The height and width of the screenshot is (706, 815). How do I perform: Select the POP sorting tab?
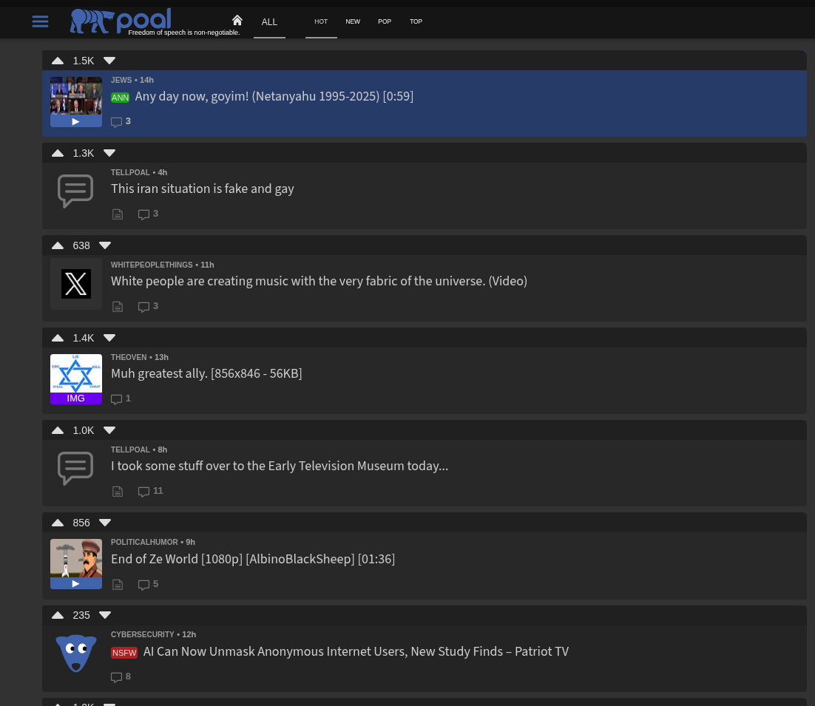click(x=385, y=21)
